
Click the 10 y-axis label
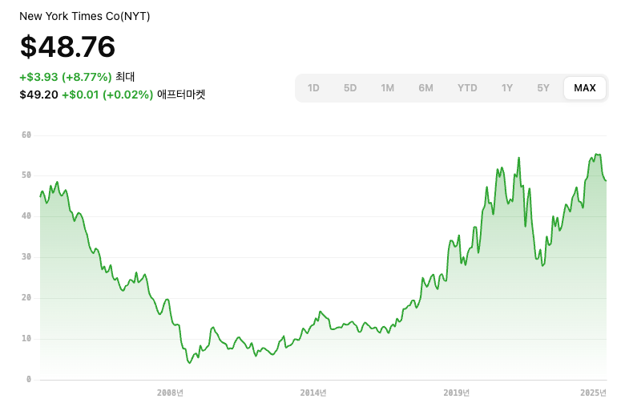26,338
